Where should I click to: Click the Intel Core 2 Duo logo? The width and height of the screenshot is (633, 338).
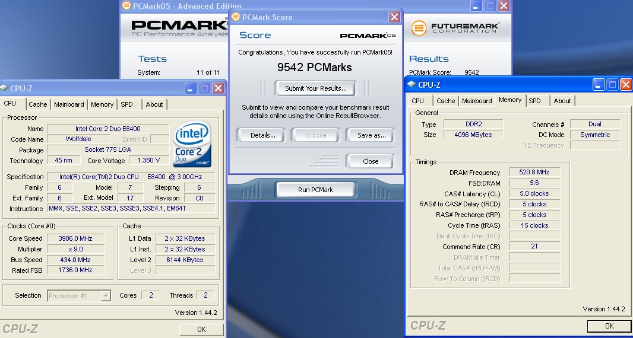pyautogui.click(x=192, y=144)
